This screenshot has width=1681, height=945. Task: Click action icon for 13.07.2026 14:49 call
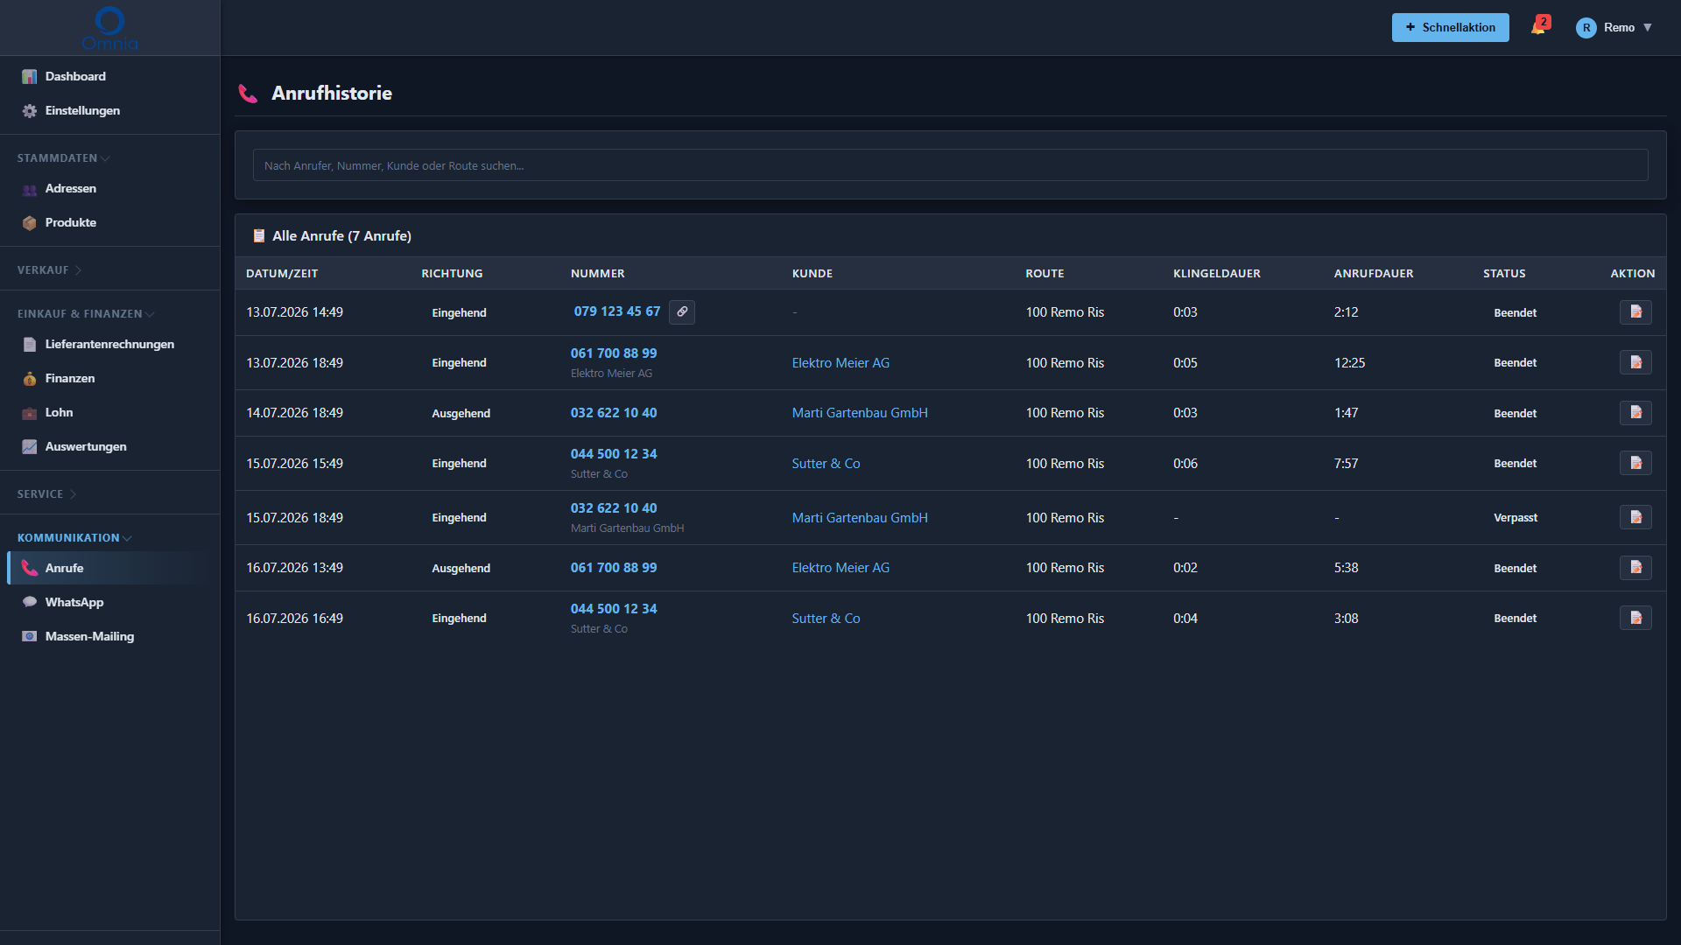(1635, 311)
